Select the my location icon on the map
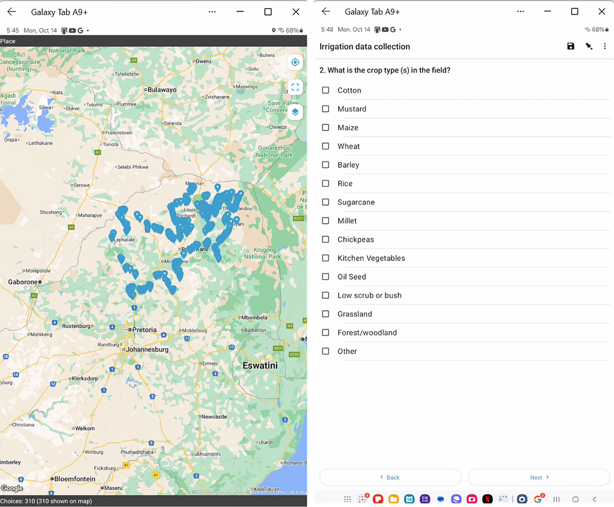 pos(295,62)
